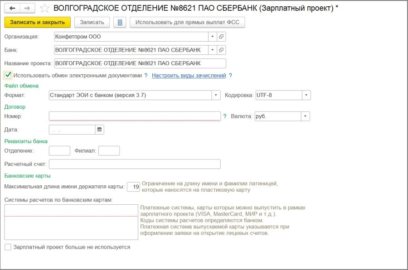Image resolution: width=408 pixels, height=270 pixels.
Task: Click the Банк field text
Action: click(131, 50)
